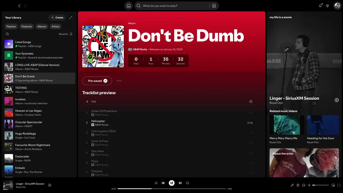
Task: Click the Create button
Action: point(57,17)
